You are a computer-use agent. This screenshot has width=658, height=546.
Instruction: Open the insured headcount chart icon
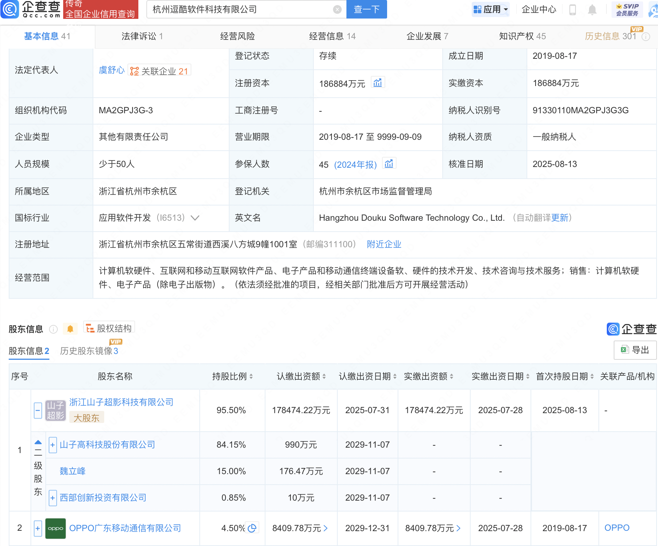point(389,164)
